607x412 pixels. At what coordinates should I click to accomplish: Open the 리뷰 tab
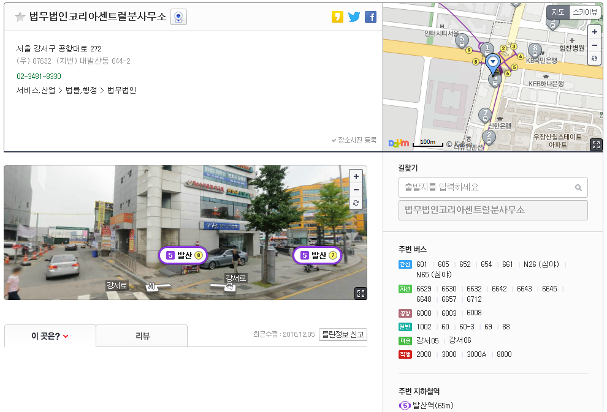142,336
